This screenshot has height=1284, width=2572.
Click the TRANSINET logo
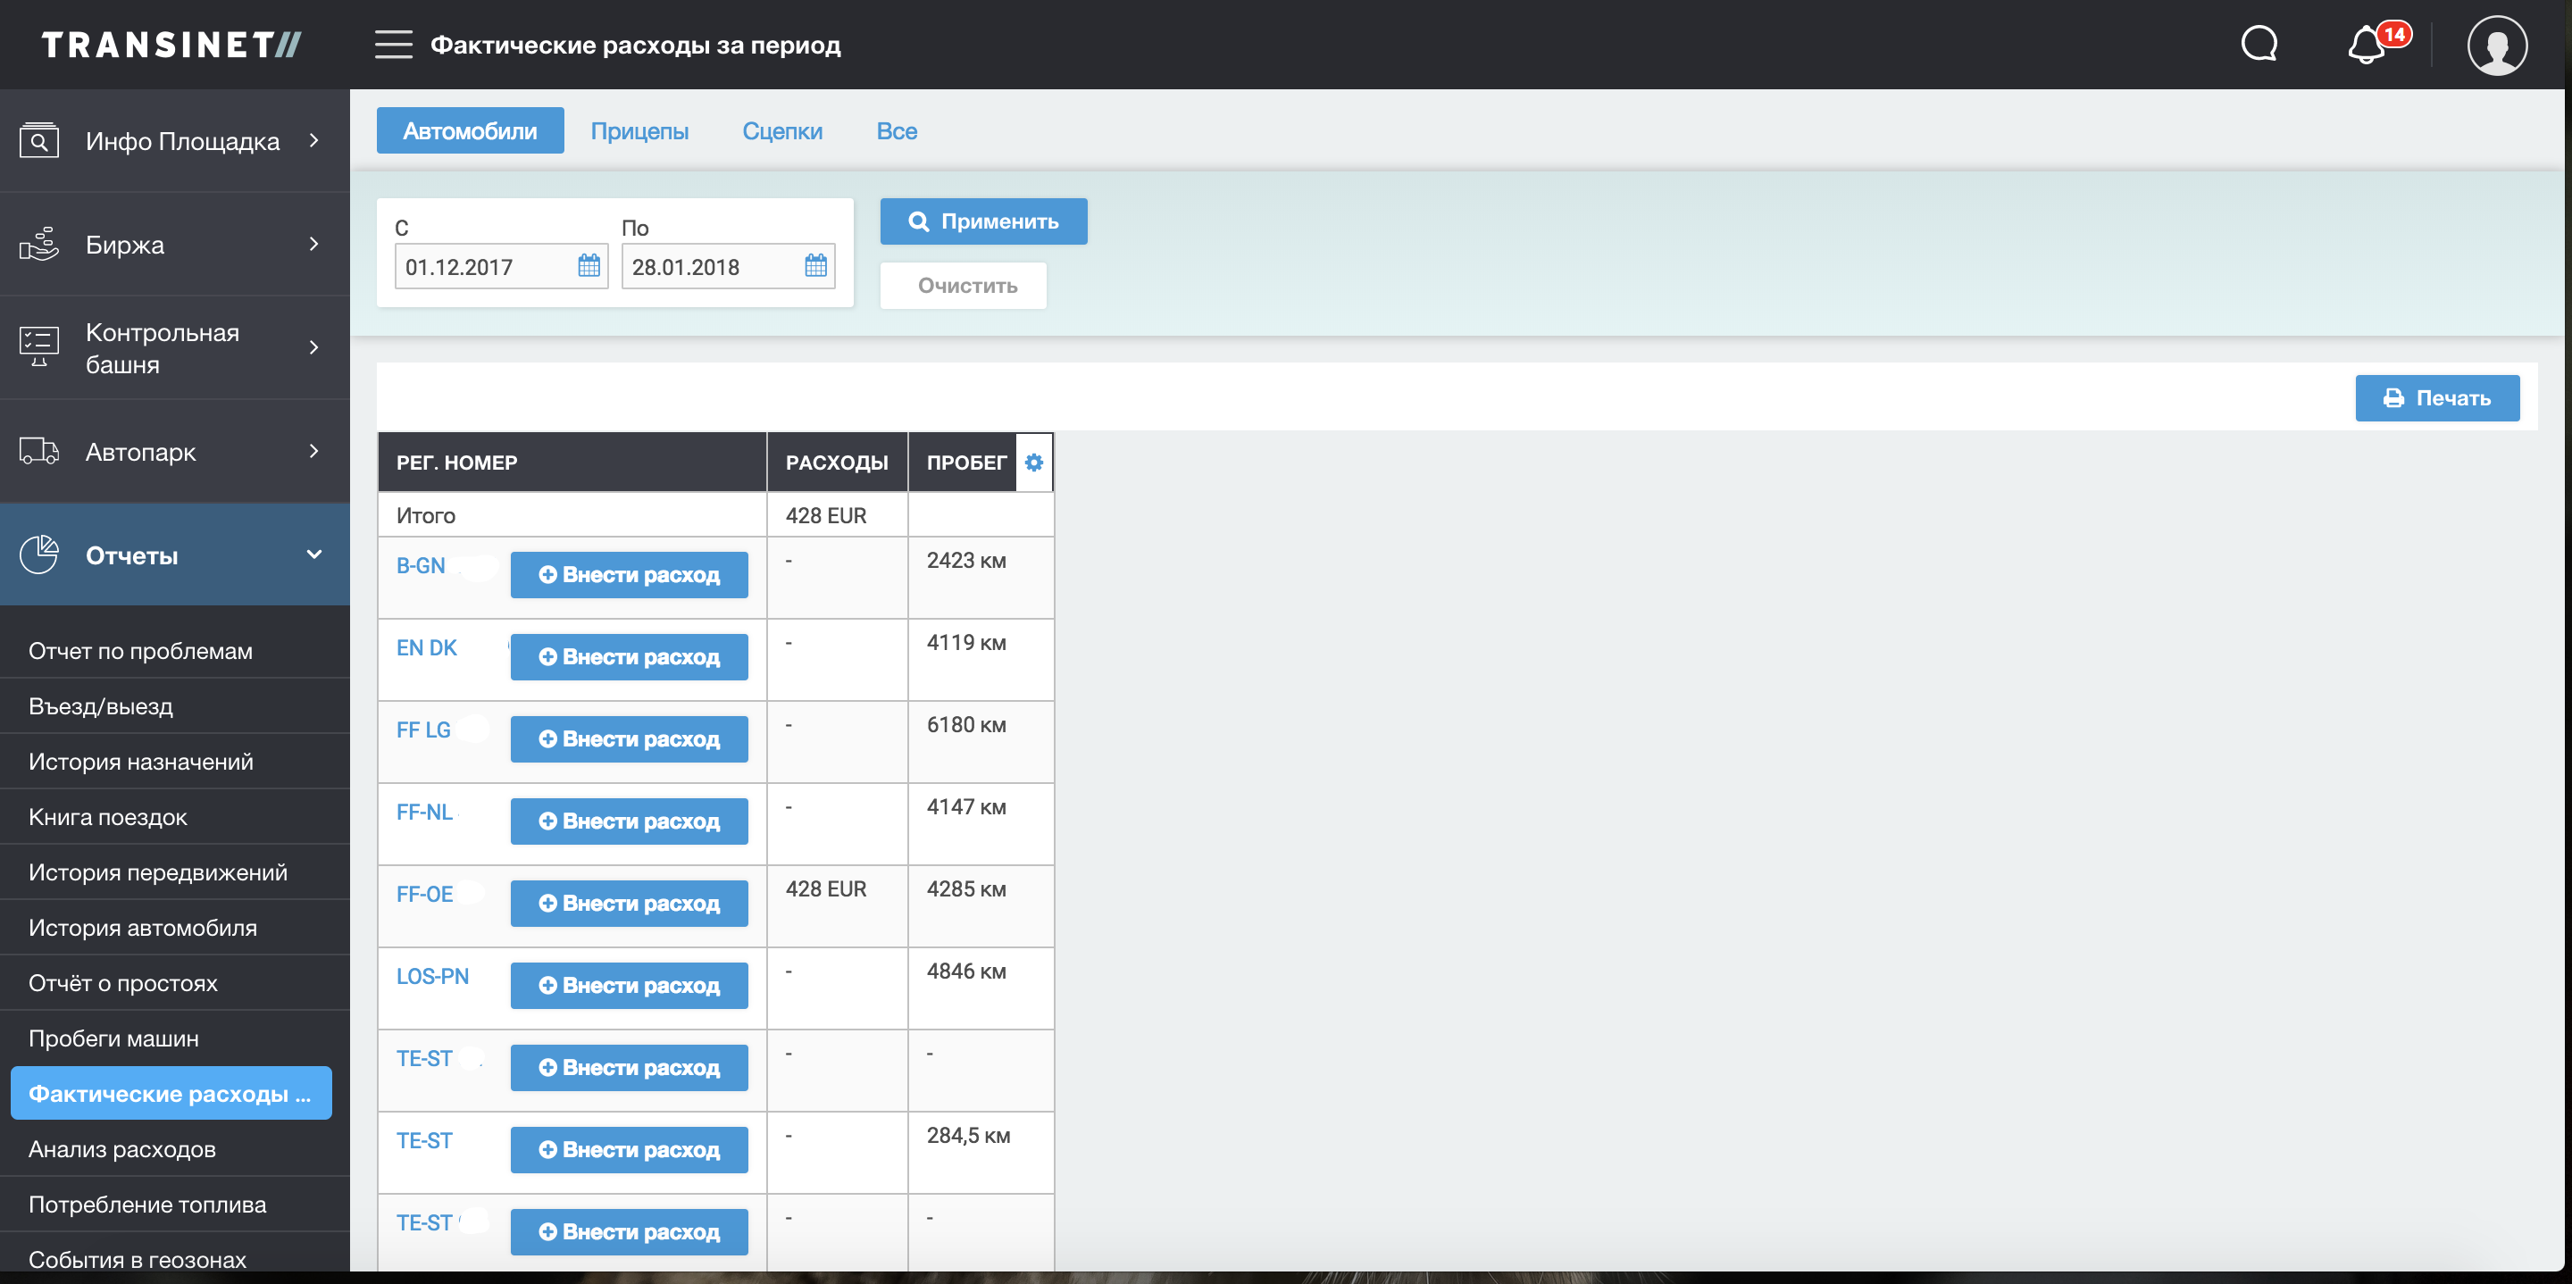tap(171, 45)
